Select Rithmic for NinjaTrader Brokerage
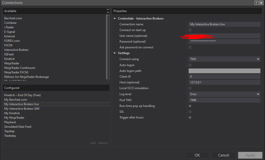 click(26, 77)
